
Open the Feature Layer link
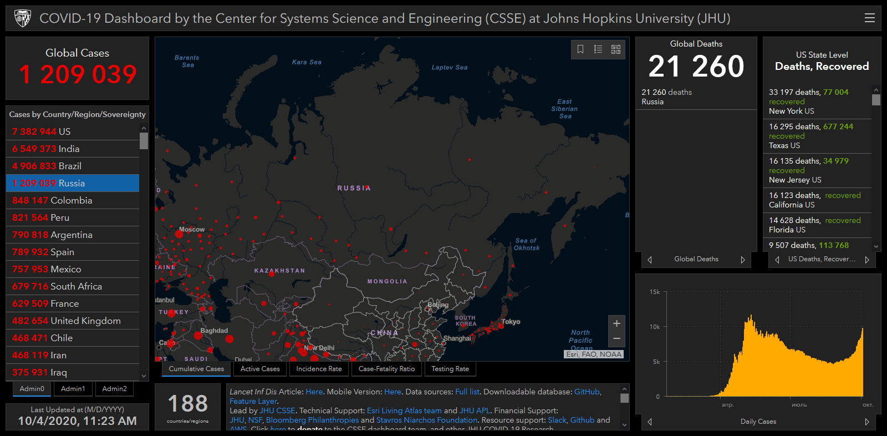pyautogui.click(x=253, y=401)
